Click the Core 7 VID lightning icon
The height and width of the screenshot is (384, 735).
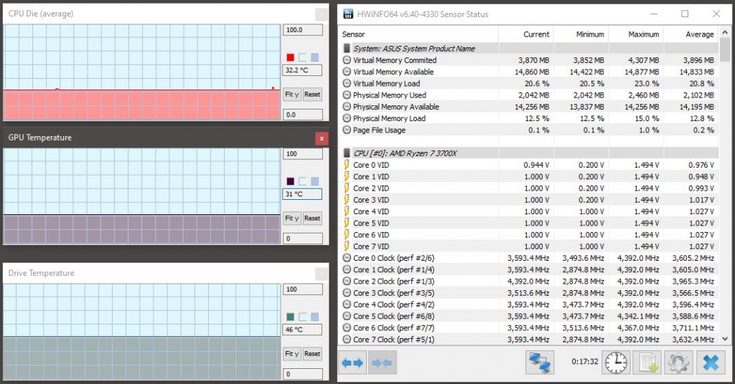[x=347, y=246]
